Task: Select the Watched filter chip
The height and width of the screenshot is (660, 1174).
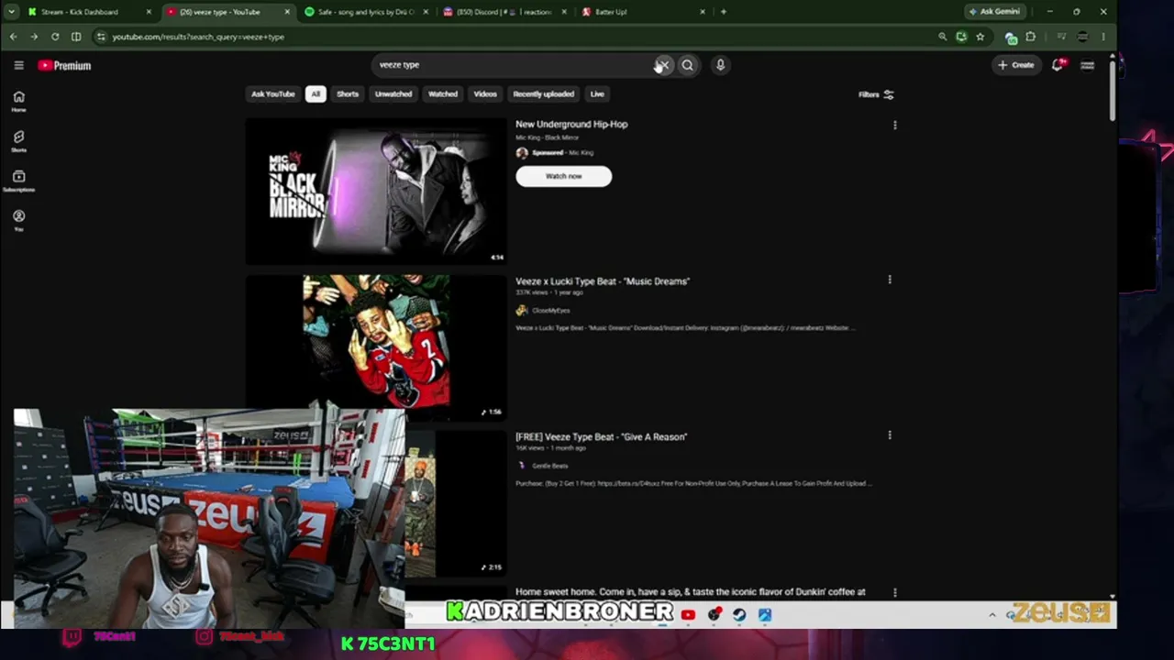Action: pos(443,93)
